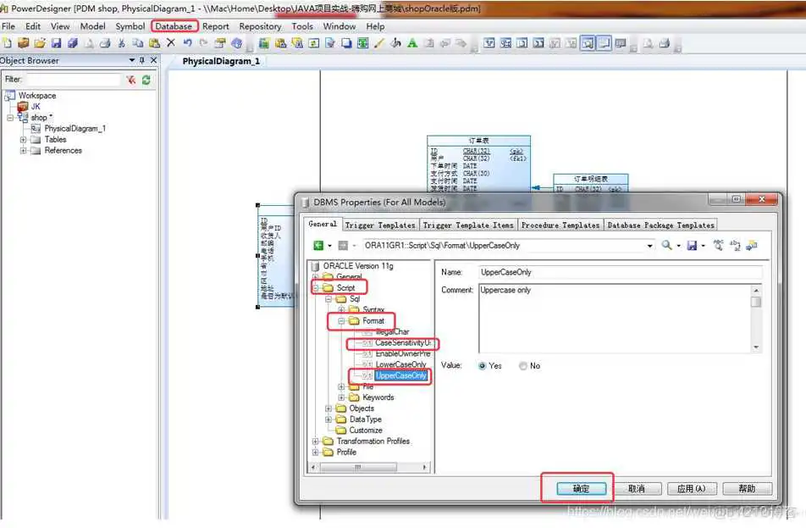Select the No radio button for Value
This screenshot has width=806, height=528.
(522, 366)
